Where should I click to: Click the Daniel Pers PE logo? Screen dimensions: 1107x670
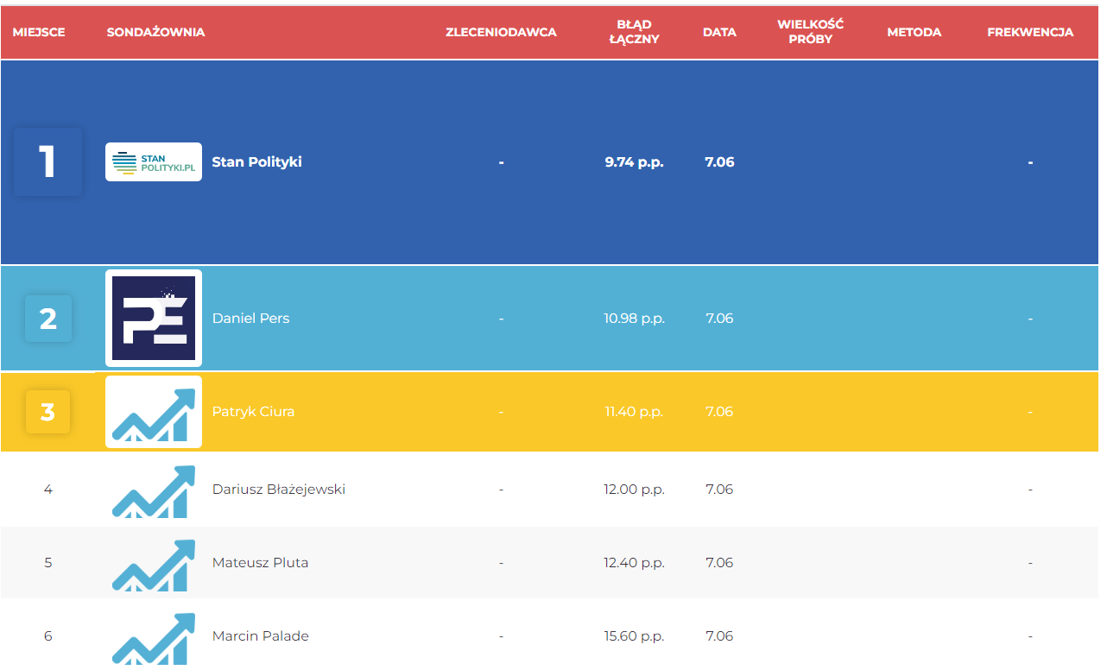pyautogui.click(x=154, y=318)
